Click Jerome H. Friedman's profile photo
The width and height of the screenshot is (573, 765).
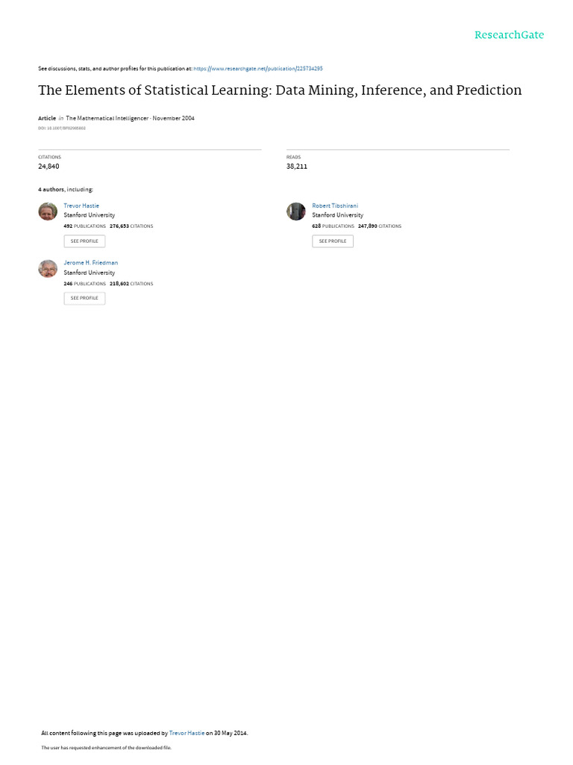coord(48,268)
